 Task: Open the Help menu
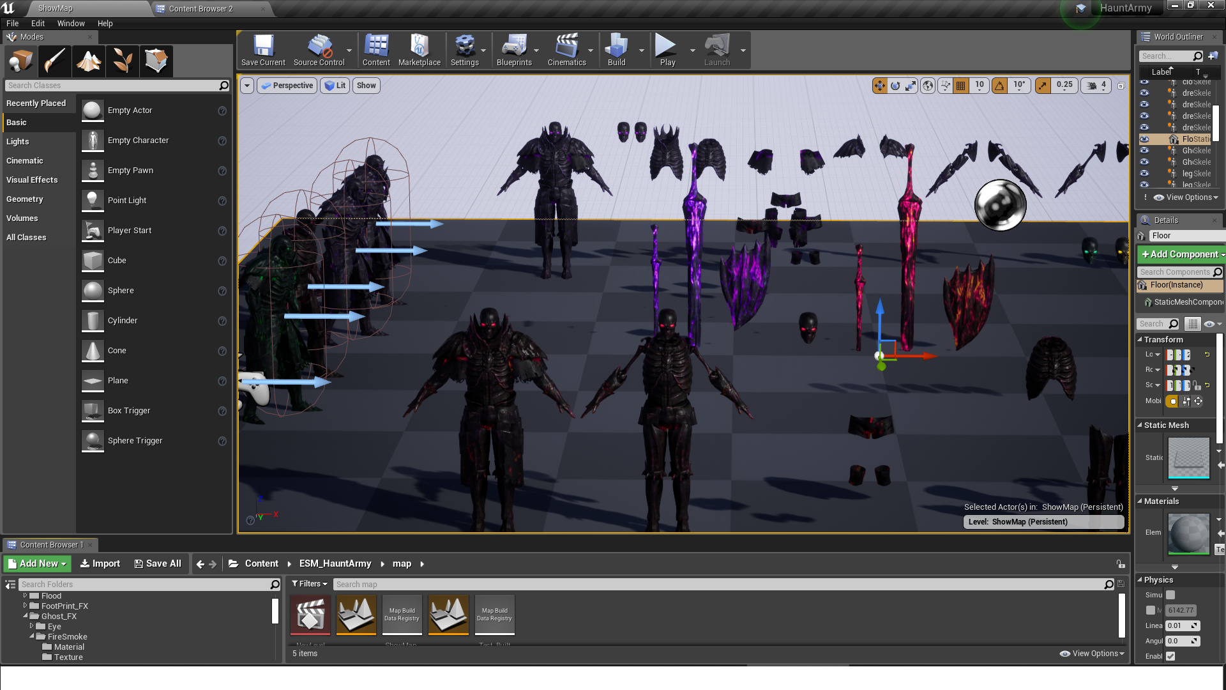pos(105,24)
